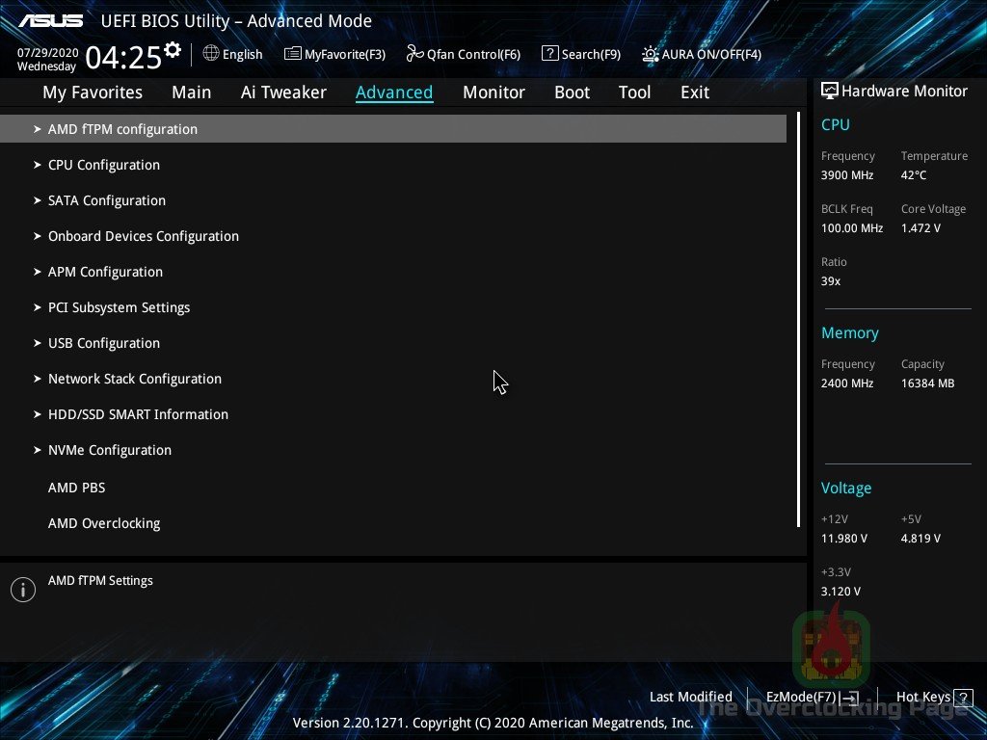
Task: Select the AMD fTPM configuration entry
Action: coord(122,128)
